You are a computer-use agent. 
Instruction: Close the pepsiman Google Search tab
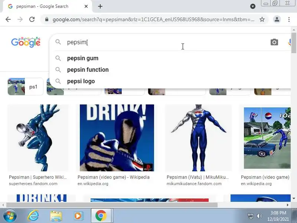pyautogui.click(x=86, y=6)
